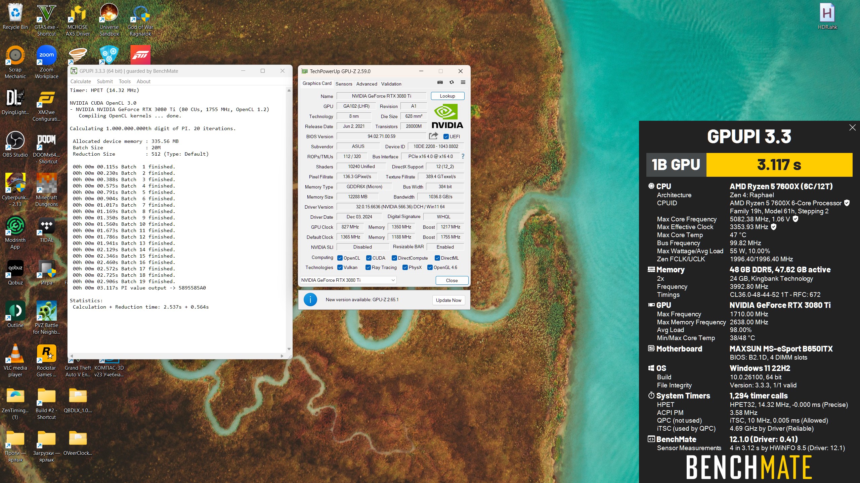
Task: Click GPU-Z refresh icon
Action: pos(451,82)
